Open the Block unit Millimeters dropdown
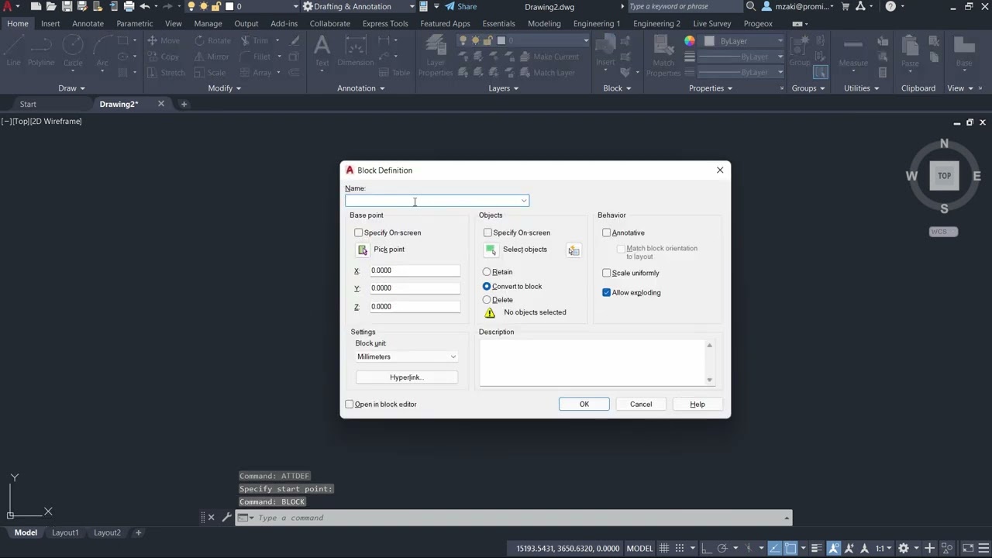Viewport: 992px width, 558px height. pos(407,356)
